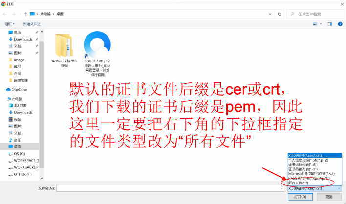Screen dimensions: 346x204
Task: Toggle the preview pane icon
Action: tap(330, 24)
